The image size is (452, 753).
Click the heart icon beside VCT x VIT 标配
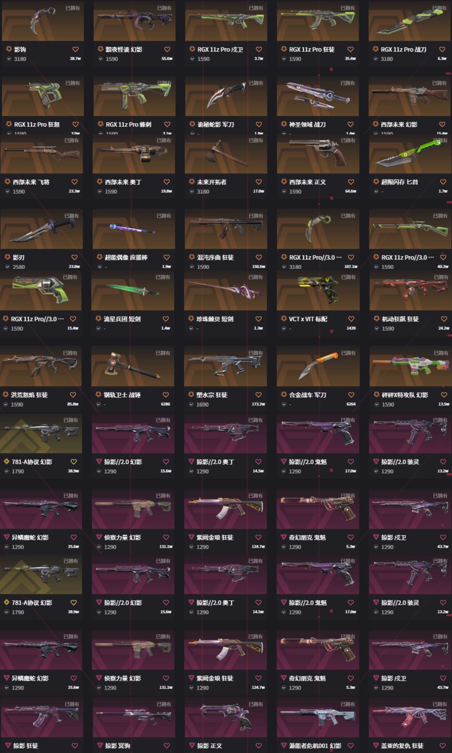pyautogui.click(x=351, y=319)
